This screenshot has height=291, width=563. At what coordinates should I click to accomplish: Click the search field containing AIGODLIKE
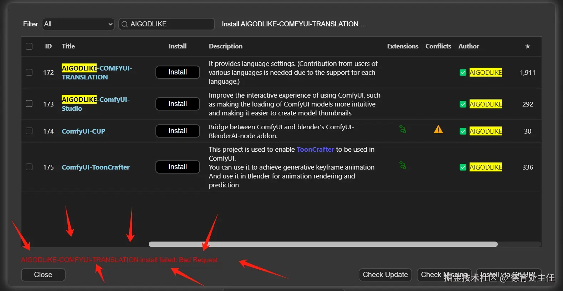pyautogui.click(x=167, y=24)
